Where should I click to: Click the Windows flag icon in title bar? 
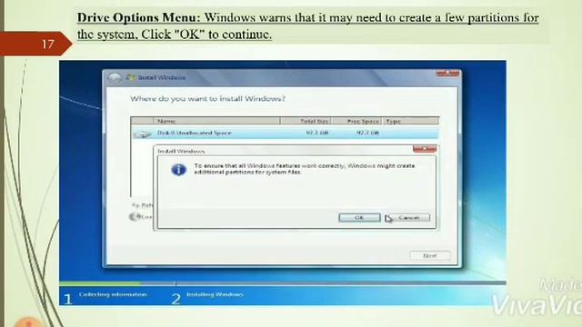[131, 77]
